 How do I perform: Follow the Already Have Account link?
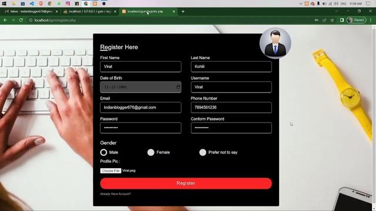(x=115, y=194)
